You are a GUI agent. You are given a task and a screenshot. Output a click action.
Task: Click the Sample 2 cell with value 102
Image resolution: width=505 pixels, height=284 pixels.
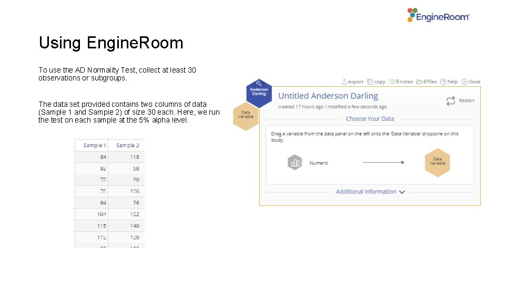pos(127,215)
